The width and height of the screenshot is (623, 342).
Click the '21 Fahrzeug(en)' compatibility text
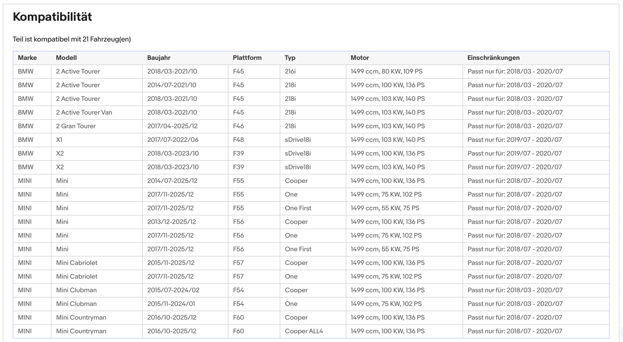click(x=106, y=39)
